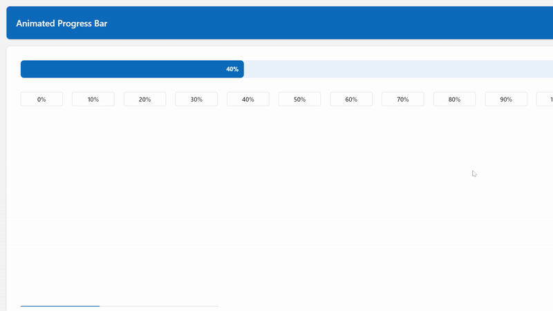553x311 pixels.
Task: Click the grey unfilled thin bottom line
Action: [159, 306]
